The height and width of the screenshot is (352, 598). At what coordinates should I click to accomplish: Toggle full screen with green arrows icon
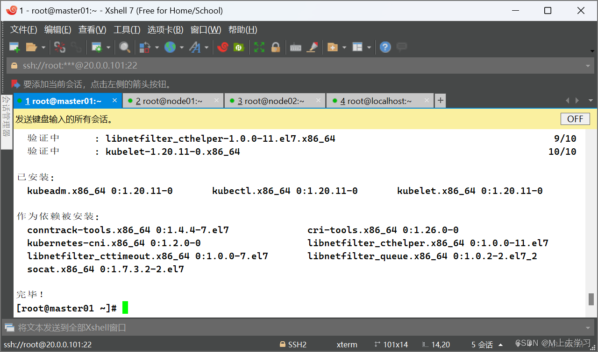pyautogui.click(x=259, y=47)
